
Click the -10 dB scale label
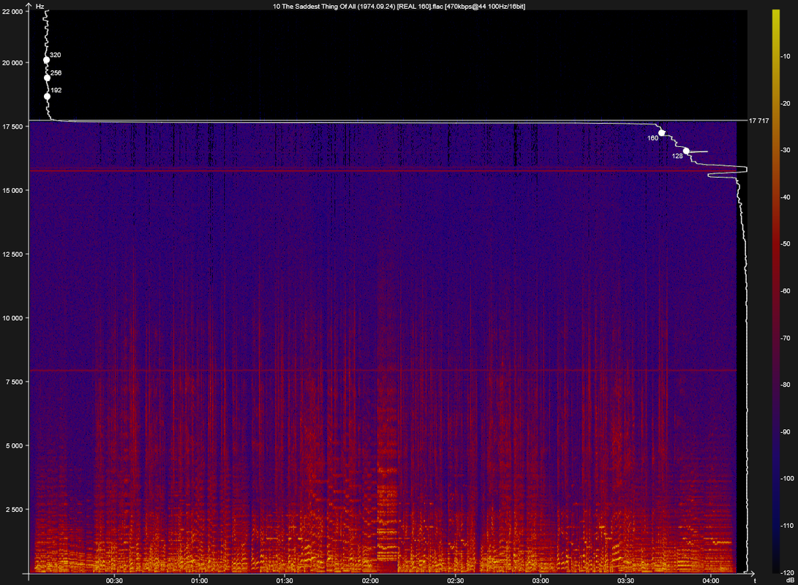pos(786,56)
